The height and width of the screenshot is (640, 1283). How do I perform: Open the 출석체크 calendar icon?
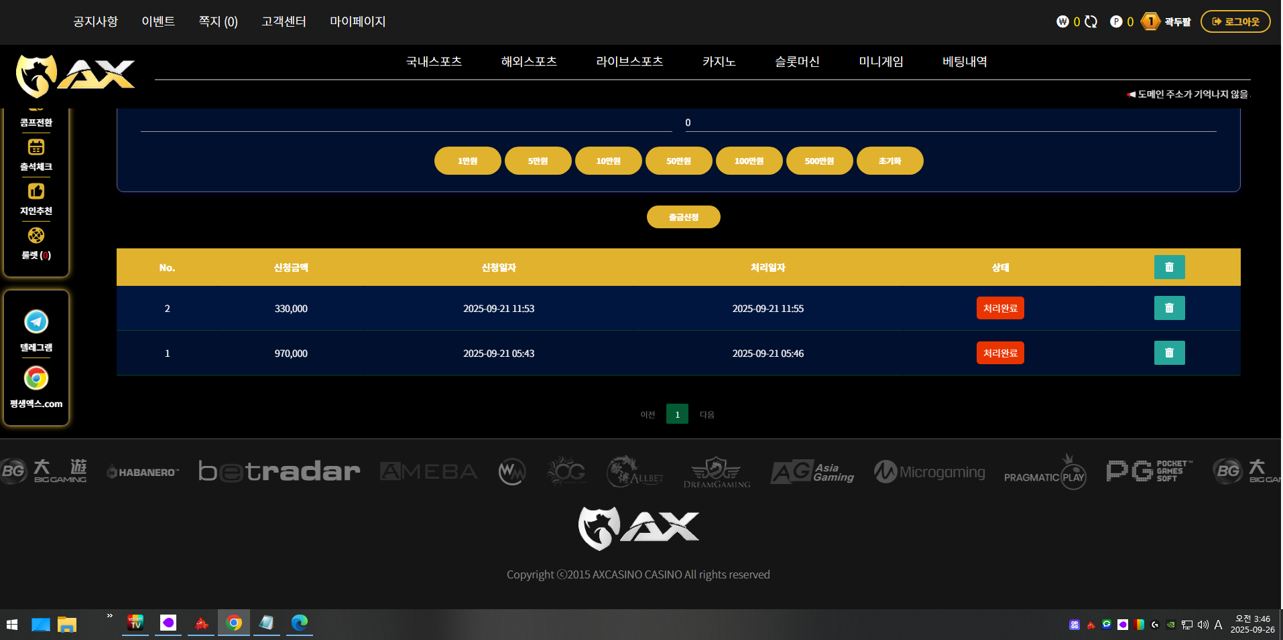tap(36, 147)
